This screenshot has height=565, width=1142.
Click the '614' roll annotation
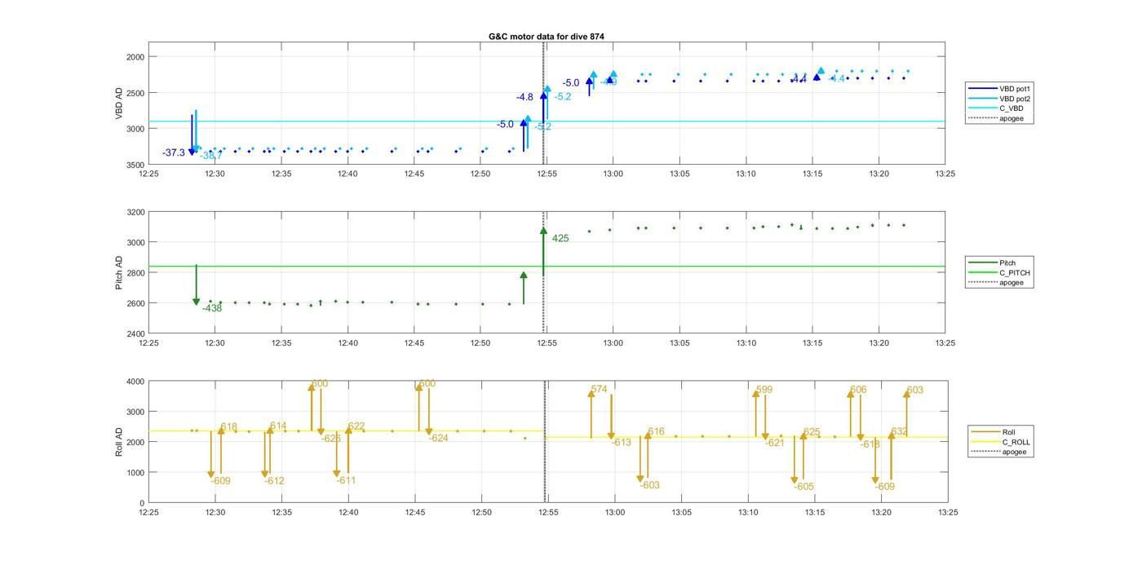click(278, 426)
